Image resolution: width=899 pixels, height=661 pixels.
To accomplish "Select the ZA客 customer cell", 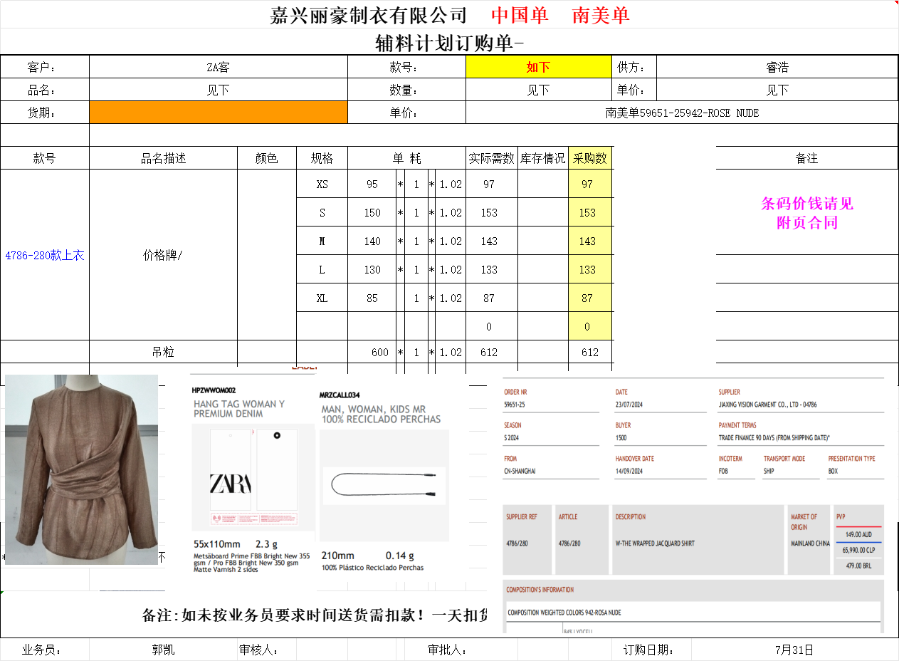I will [x=218, y=68].
